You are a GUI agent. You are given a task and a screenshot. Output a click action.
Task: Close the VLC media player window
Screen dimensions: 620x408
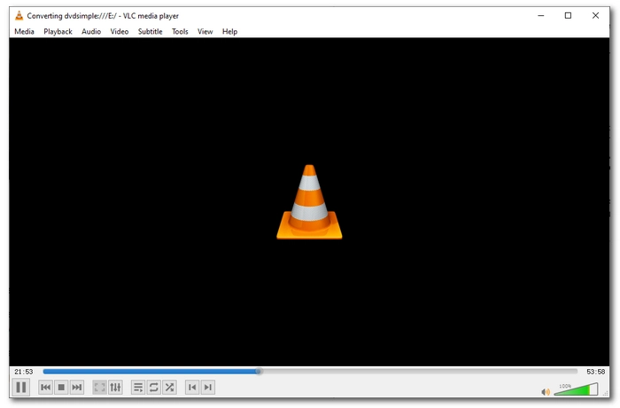pos(595,15)
